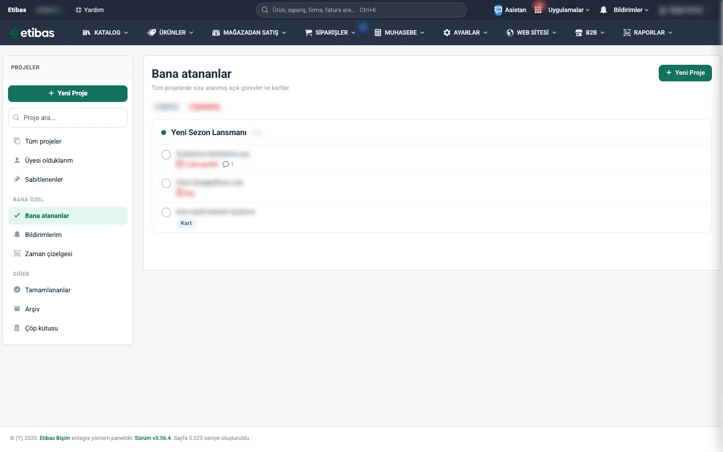This screenshot has width=723, height=452.
Task: Click the Üyesi olduklarım person icon
Action: pos(17,160)
